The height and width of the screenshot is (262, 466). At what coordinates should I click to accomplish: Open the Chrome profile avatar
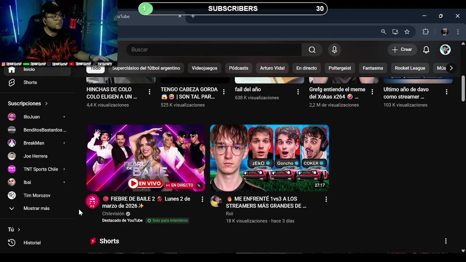pyautogui.click(x=445, y=32)
